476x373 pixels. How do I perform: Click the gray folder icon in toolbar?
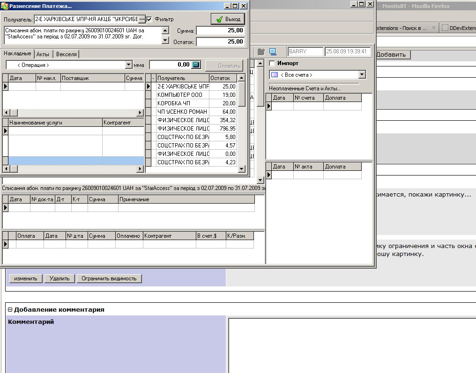pyautogui.click(x=261, y=51)
